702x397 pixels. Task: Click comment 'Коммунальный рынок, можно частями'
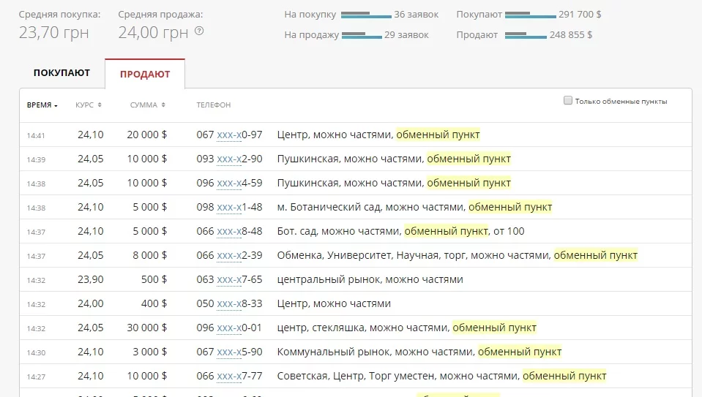point(376,352)
